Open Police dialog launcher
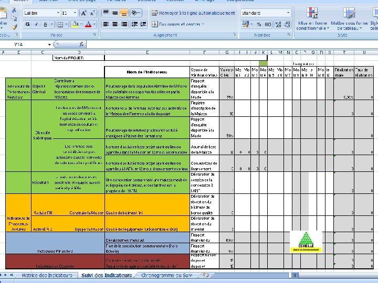This screenshot has height=283, width=378. click(x=94, y=35)
